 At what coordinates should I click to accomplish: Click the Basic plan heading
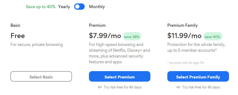click(15, 25)
